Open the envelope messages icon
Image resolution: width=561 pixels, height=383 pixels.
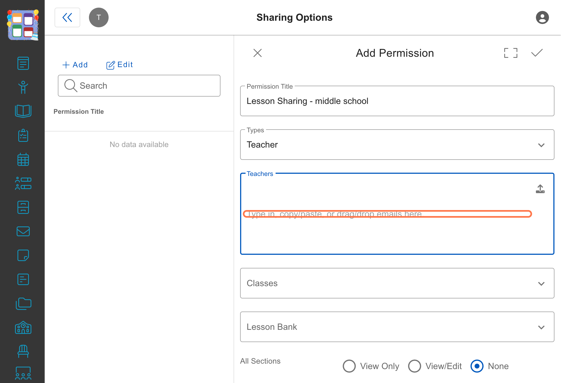point(23,231)
